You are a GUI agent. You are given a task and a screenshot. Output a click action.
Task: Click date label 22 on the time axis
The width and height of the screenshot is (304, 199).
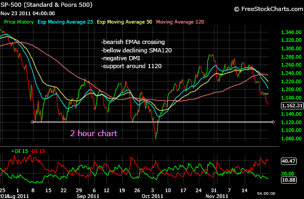point(63,191)
